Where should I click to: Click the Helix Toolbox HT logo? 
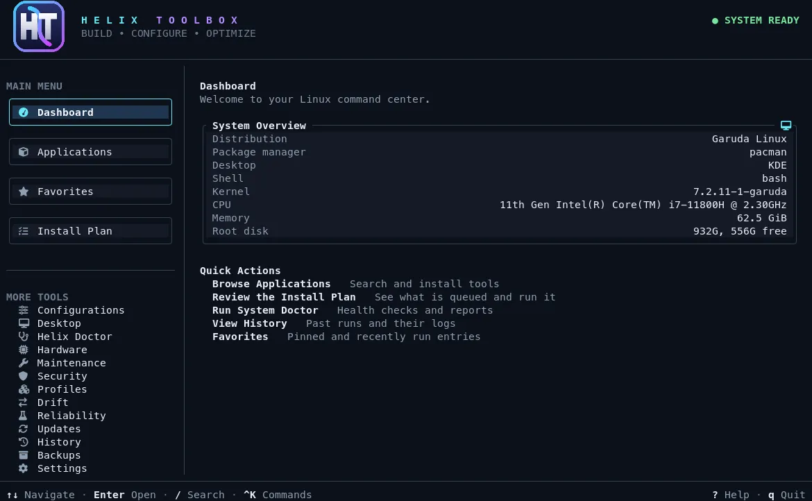click(x=39, y=26)
